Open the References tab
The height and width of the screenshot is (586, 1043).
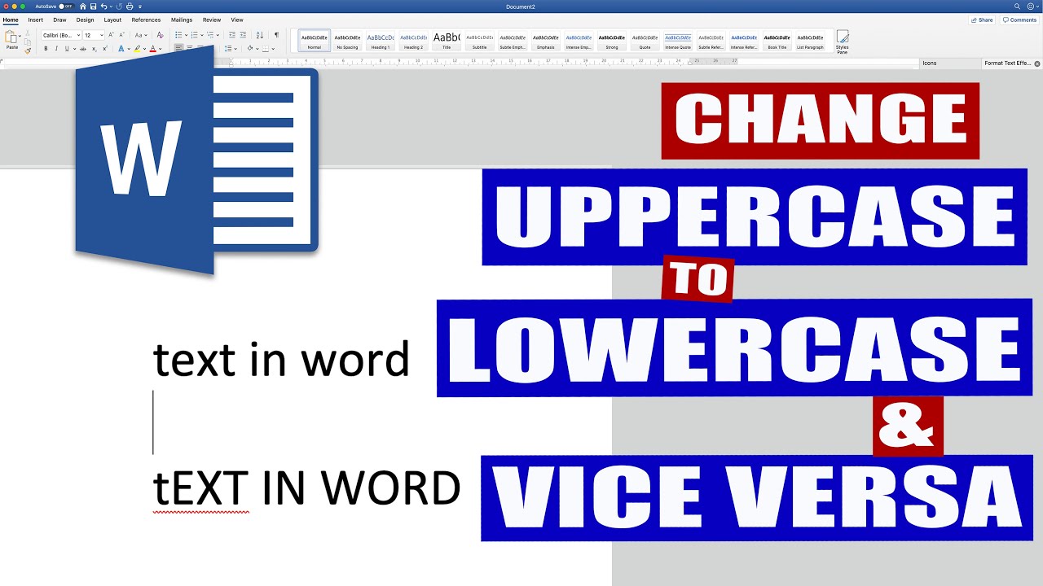pos(146,20)
